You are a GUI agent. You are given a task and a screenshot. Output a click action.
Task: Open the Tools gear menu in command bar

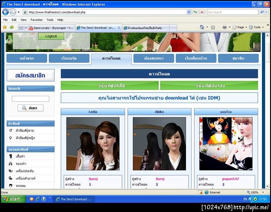click(256, 27)
